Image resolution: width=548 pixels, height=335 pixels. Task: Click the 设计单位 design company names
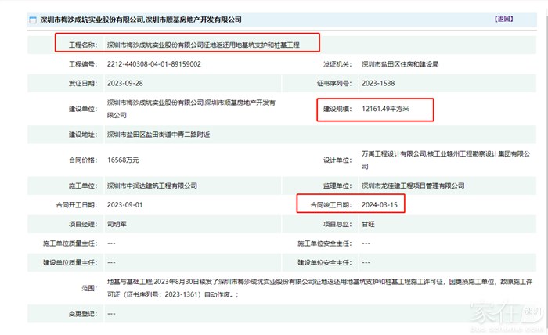(x=441, y=160)
